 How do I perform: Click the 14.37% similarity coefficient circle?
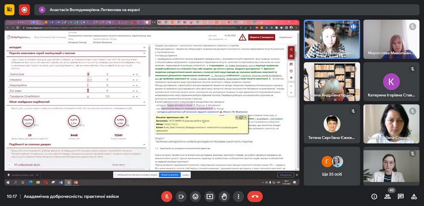point(28,121)
